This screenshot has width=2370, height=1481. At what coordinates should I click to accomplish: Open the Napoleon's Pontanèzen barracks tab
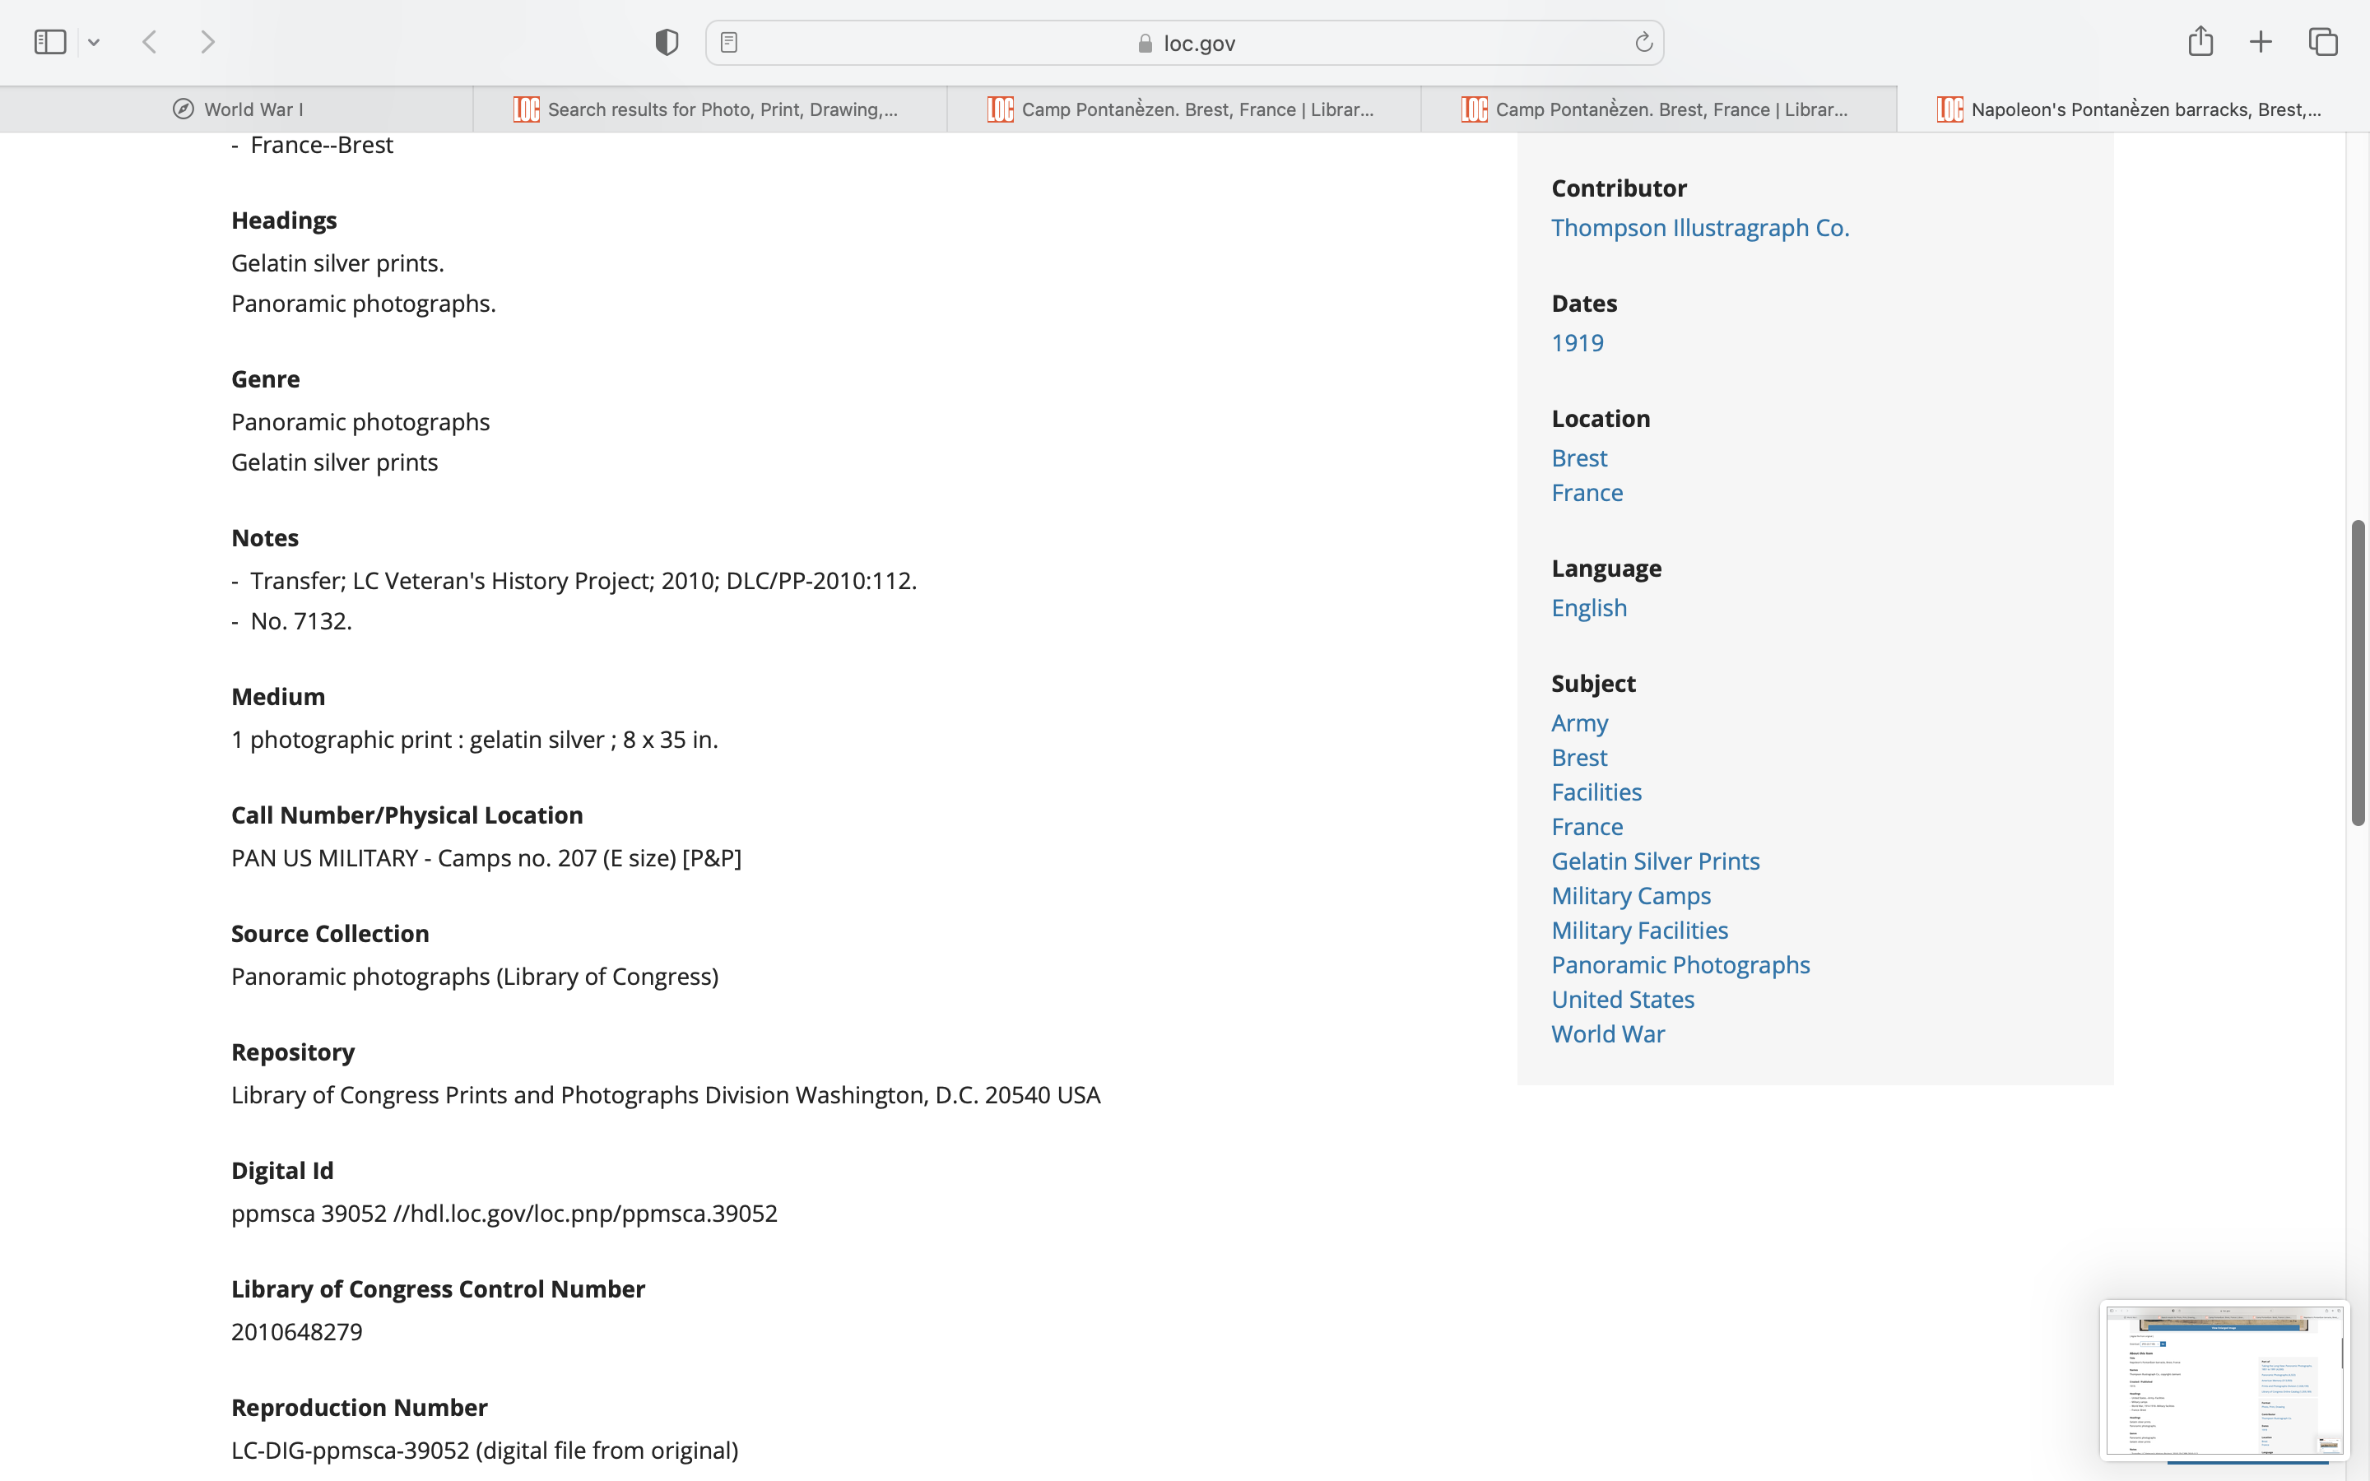tap(2132, 109)
